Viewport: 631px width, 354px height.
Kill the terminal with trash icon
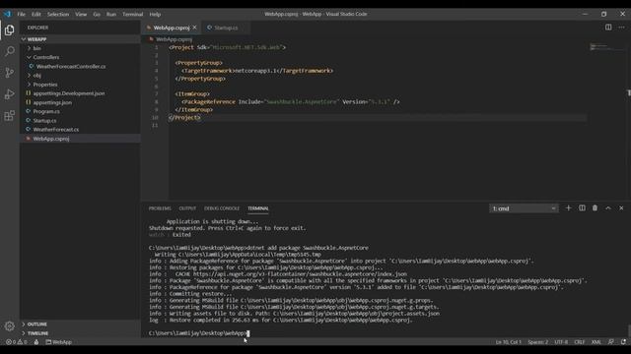pos(595,207)
